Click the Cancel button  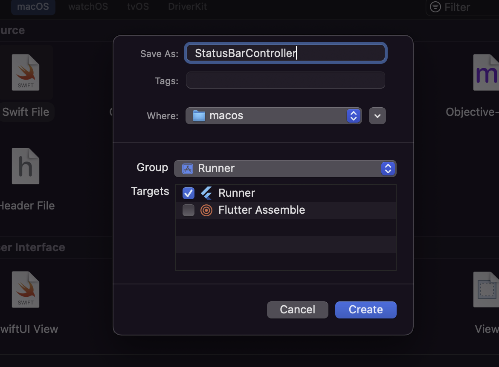point(298,310)
